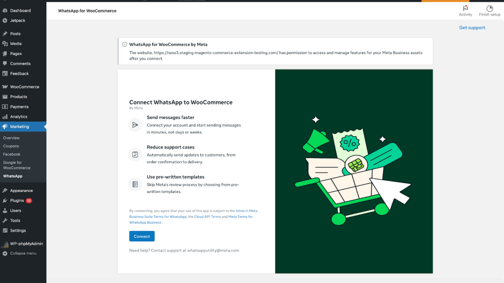The width and height of the screenshot is (504, 283).
Task: Click the Dashboard icon in sidebar
Action: (5, 10)
